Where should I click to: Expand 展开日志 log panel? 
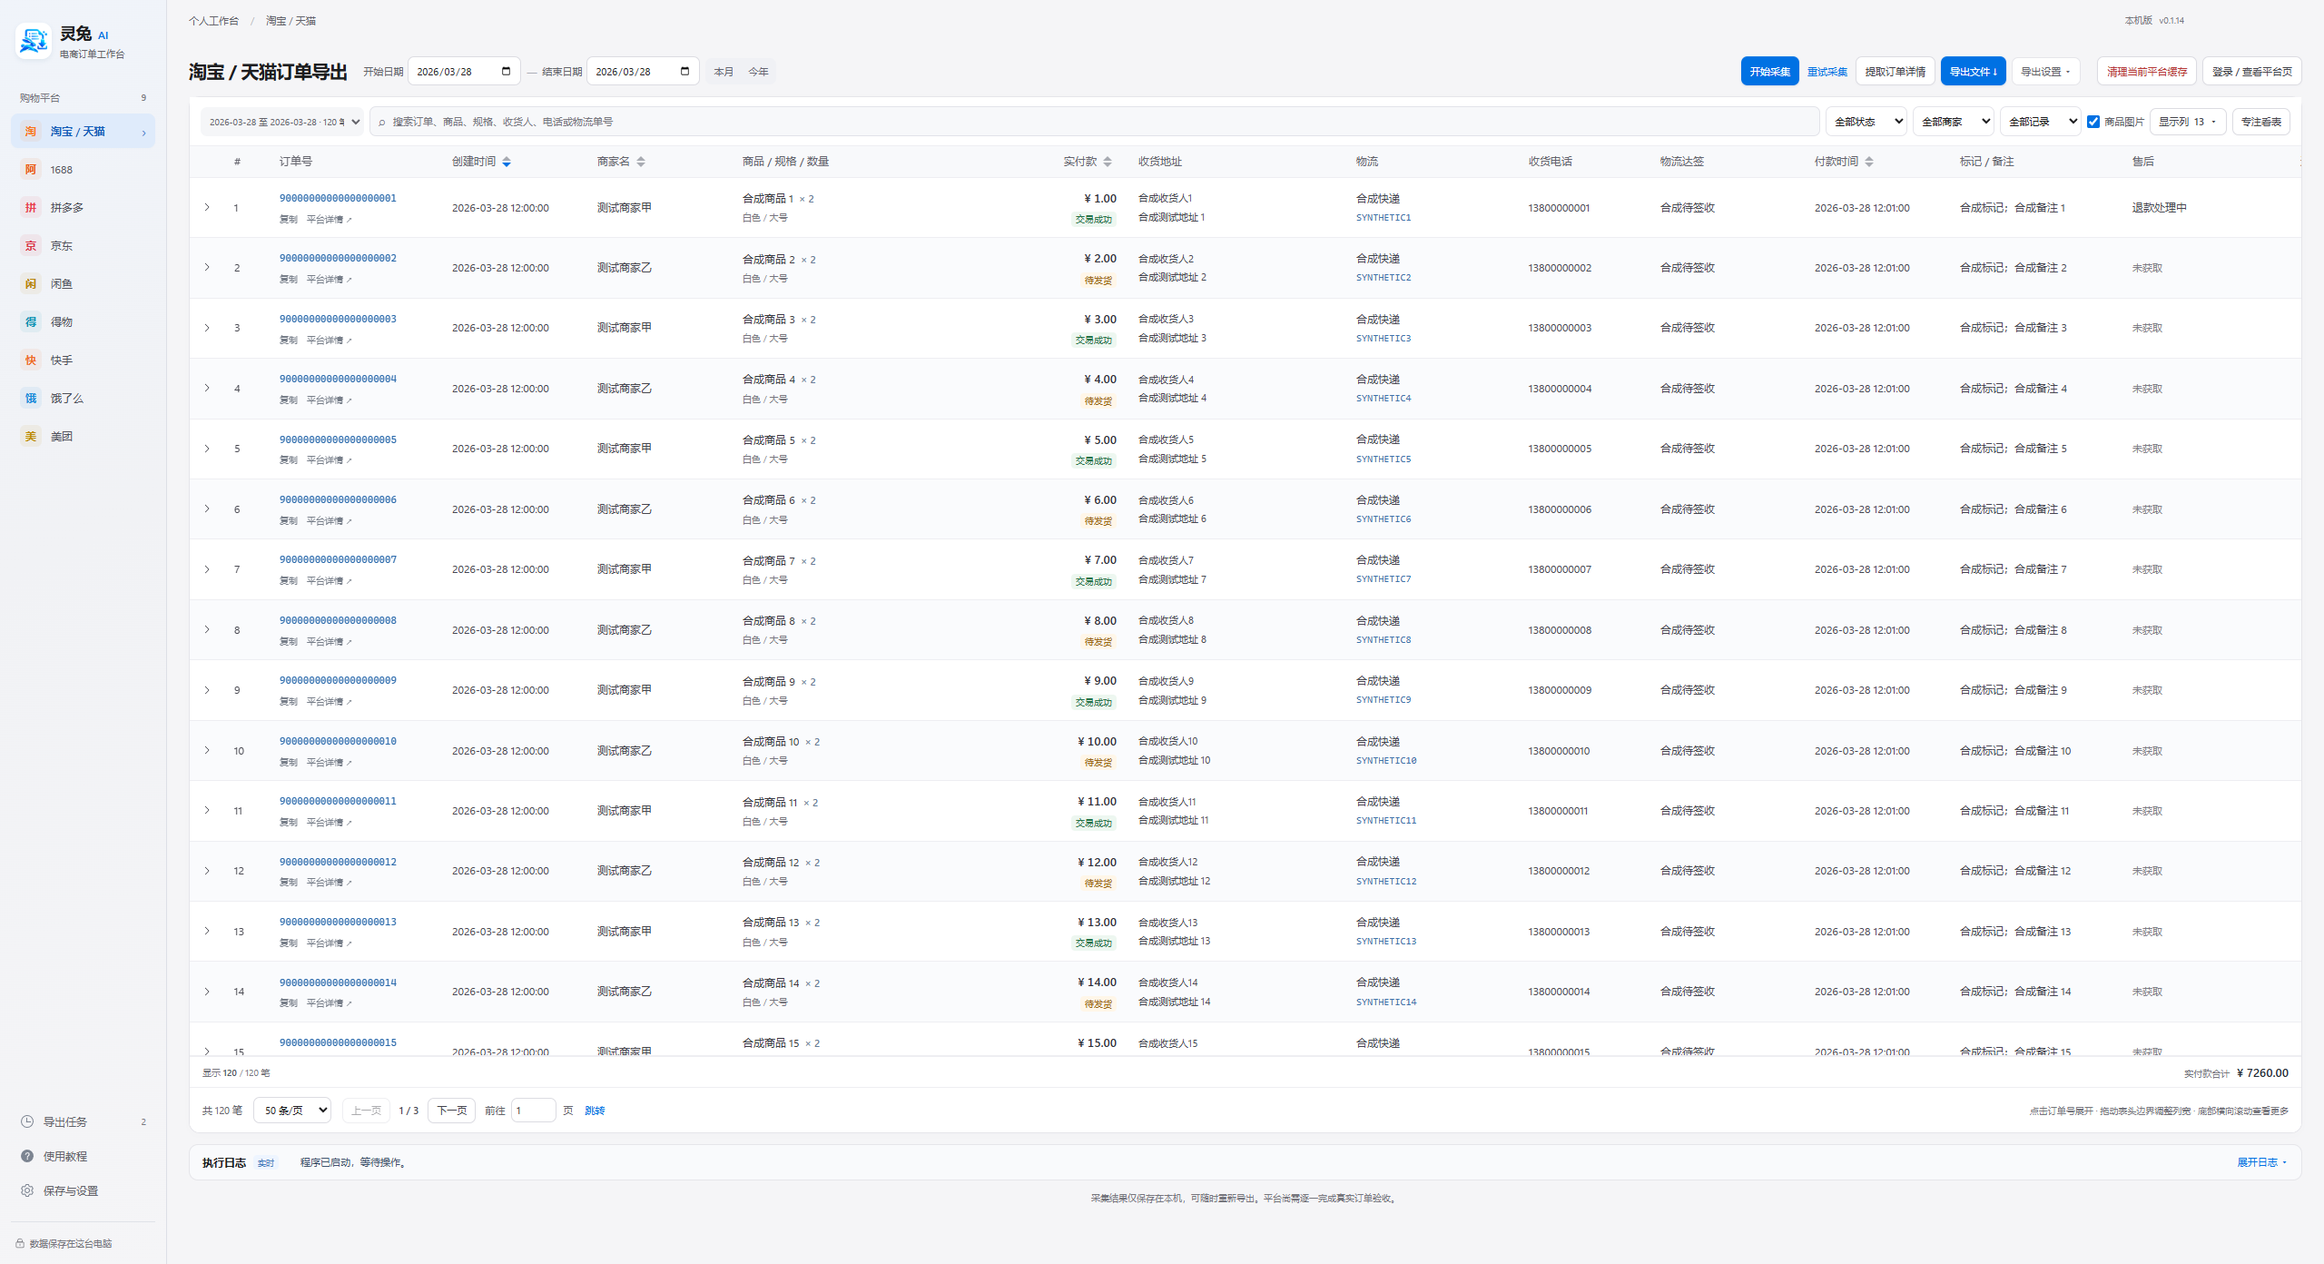[2261, 1162]
